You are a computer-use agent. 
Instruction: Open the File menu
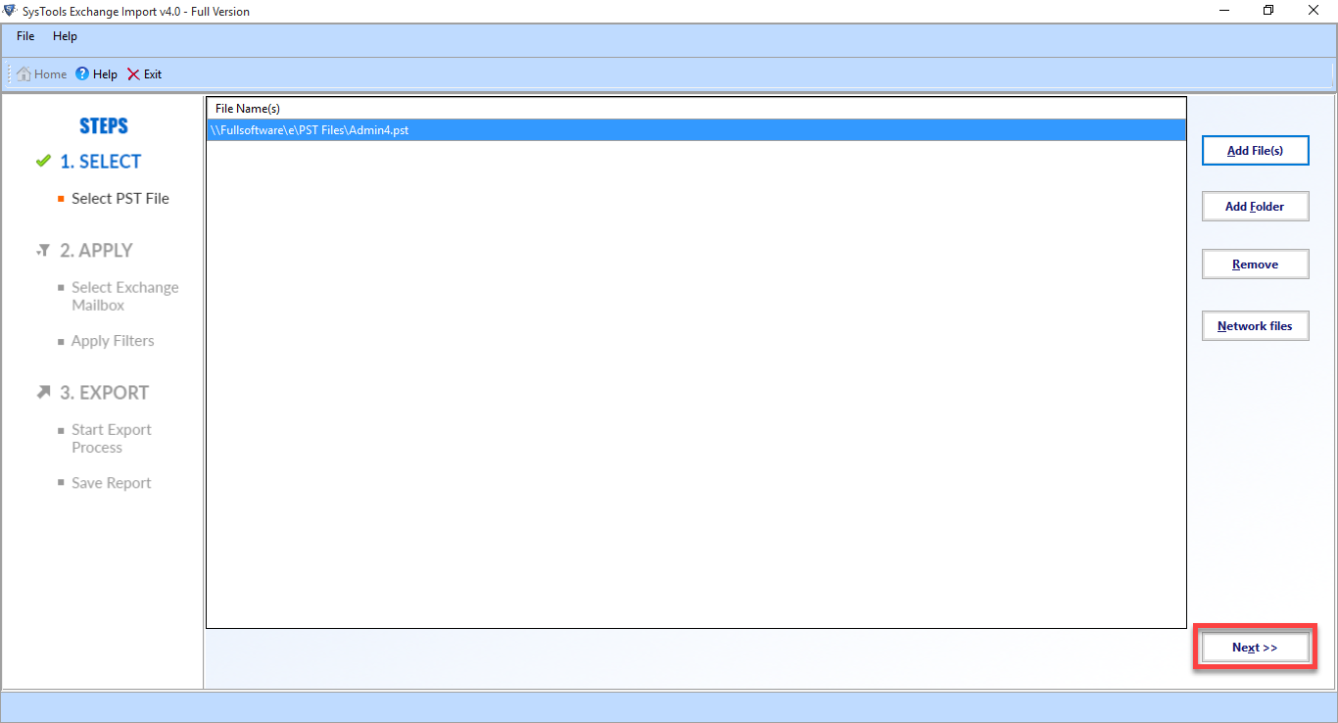click(x=25, y=36)
